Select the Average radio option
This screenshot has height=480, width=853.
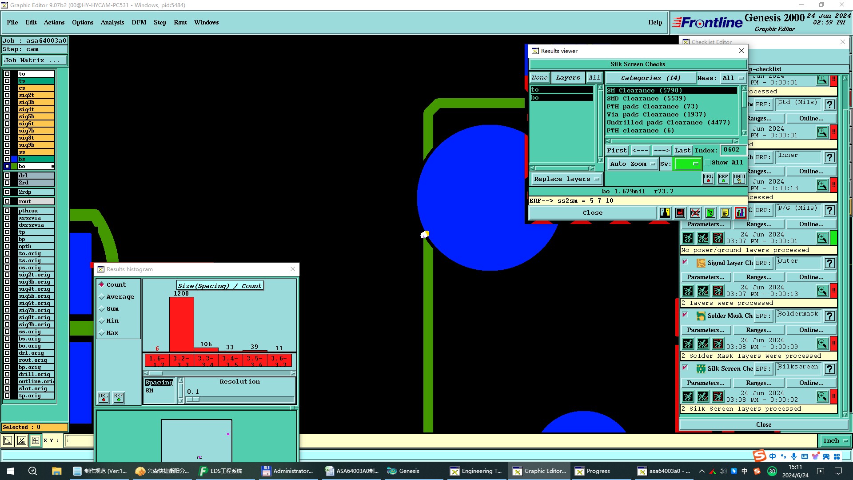pyautogui.click(x=102, y=297)
